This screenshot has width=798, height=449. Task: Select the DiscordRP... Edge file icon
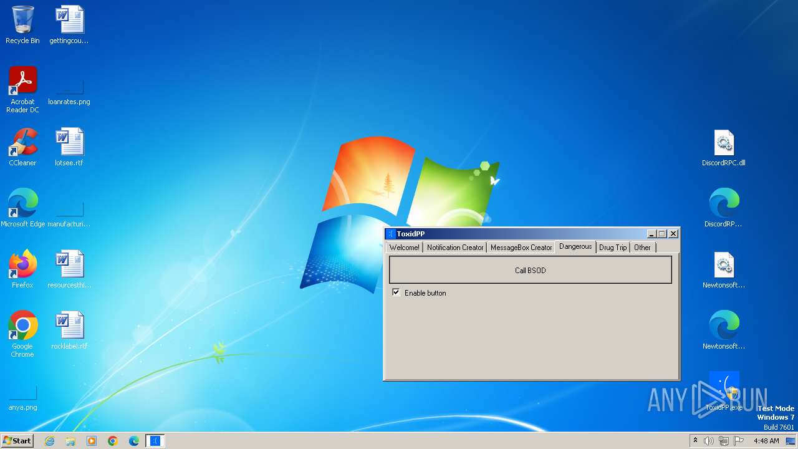pos(724,208)
